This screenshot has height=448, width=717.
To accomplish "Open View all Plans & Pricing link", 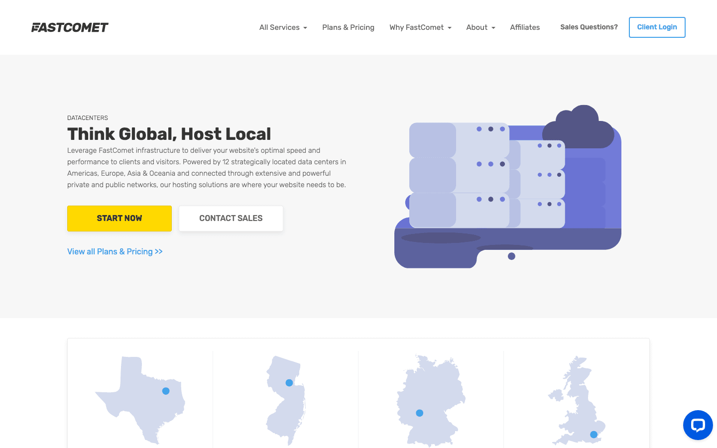I will [115, 251].
